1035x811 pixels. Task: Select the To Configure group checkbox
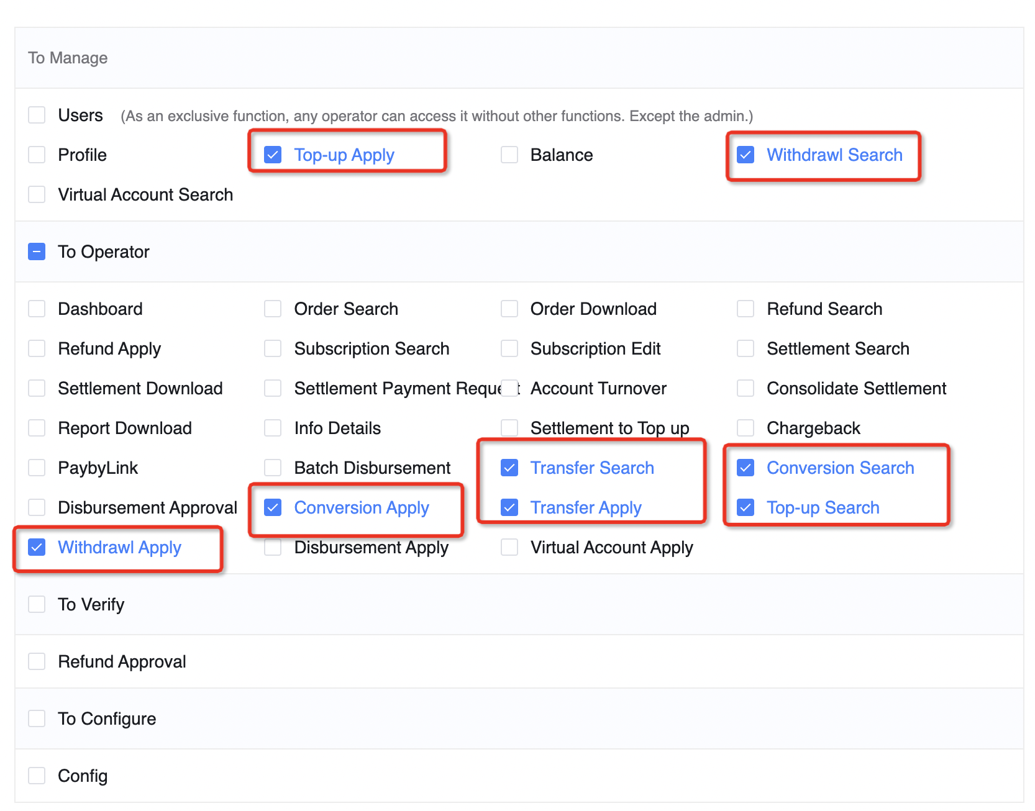pos(37,718)
